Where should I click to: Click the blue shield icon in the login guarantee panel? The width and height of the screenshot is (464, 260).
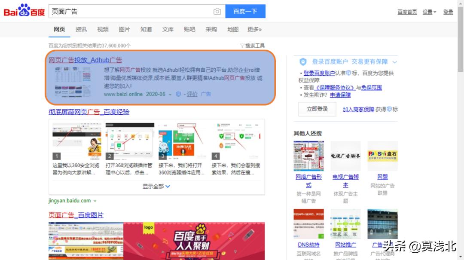click(302, 61)
